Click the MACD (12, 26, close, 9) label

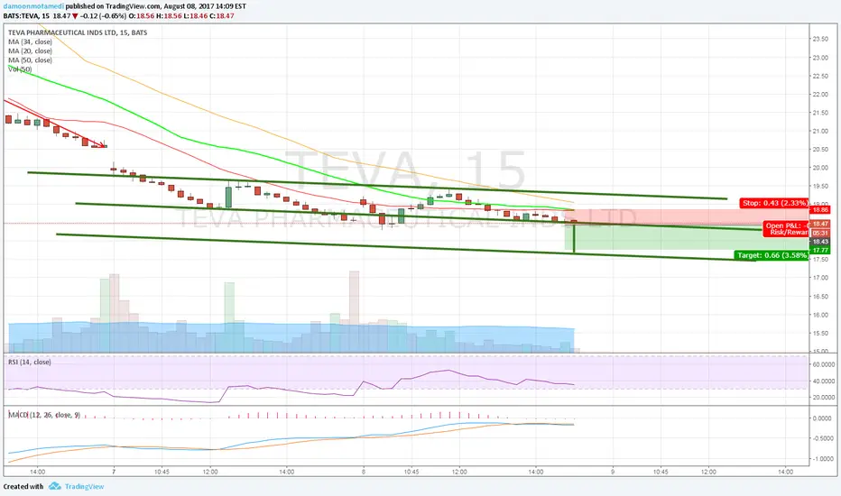point(44,415)
